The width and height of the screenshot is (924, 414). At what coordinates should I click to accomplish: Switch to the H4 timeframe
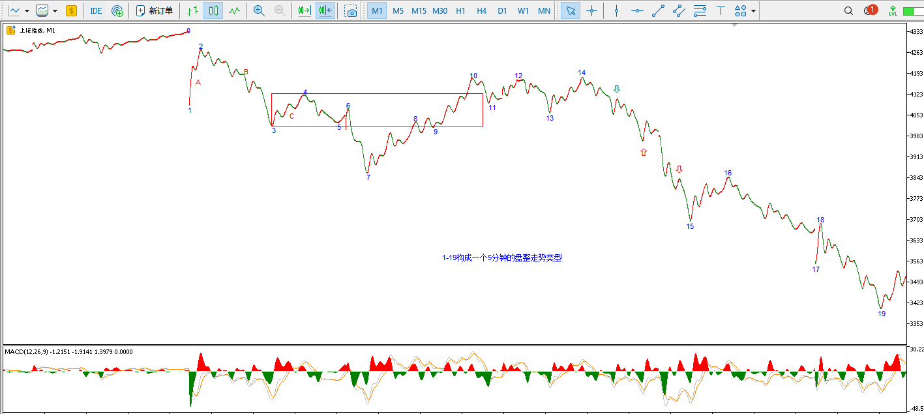pyautogui.click(x=481, y=10)
